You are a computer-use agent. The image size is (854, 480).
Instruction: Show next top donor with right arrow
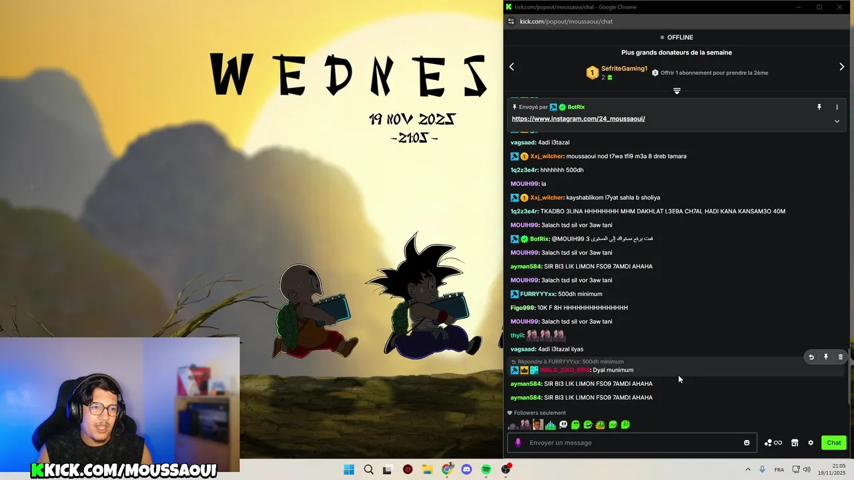pyautogui.click(x=841, y=67)
